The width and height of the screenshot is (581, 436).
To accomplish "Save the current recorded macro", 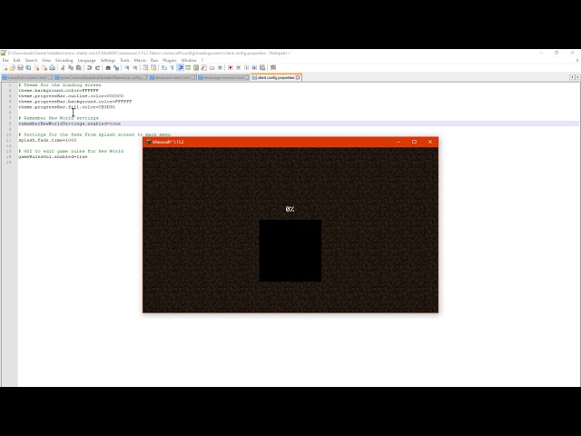I will tap(262, 68).
